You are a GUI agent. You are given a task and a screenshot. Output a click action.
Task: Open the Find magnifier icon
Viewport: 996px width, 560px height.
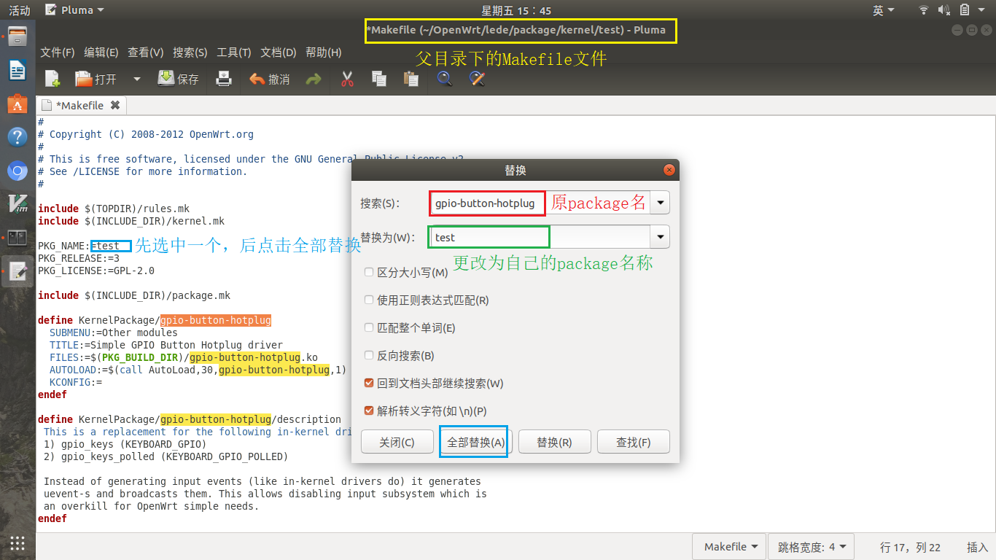pos(444,79)
